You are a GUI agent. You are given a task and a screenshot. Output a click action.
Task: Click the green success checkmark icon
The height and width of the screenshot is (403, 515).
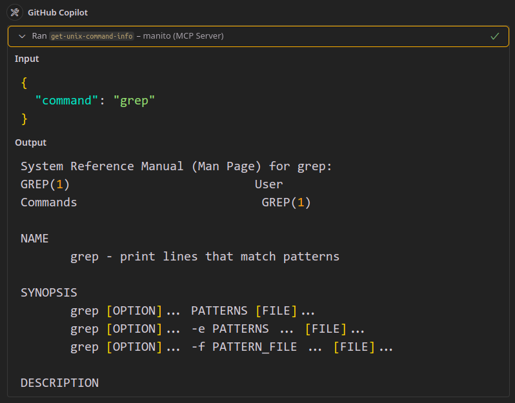[494, 36]
